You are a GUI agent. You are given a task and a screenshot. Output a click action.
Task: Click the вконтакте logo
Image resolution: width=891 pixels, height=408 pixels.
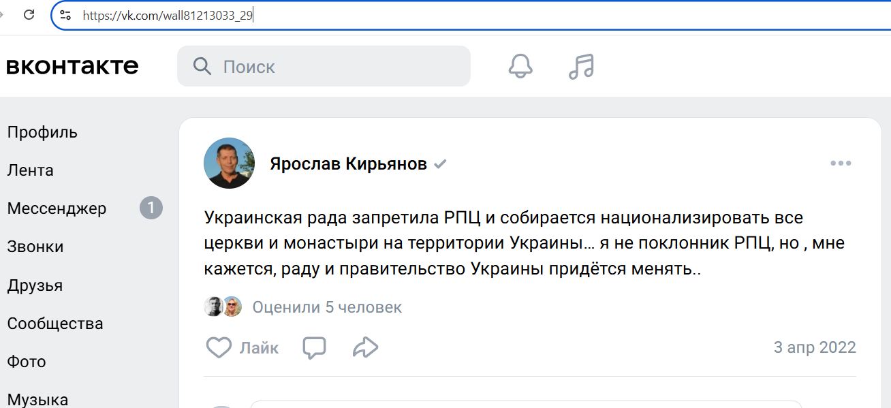click(72, 66)
